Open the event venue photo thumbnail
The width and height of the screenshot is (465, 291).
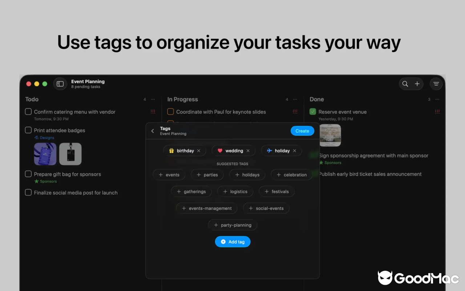330,135
